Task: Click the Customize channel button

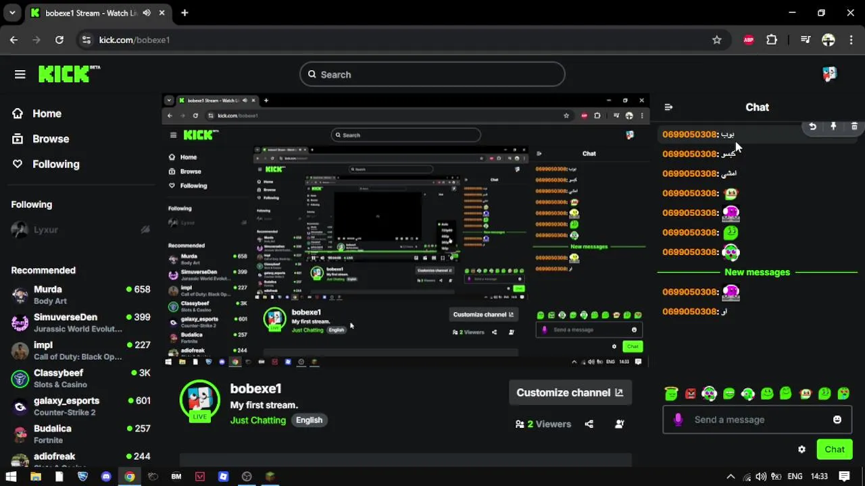Action: (x=570, y=393)
